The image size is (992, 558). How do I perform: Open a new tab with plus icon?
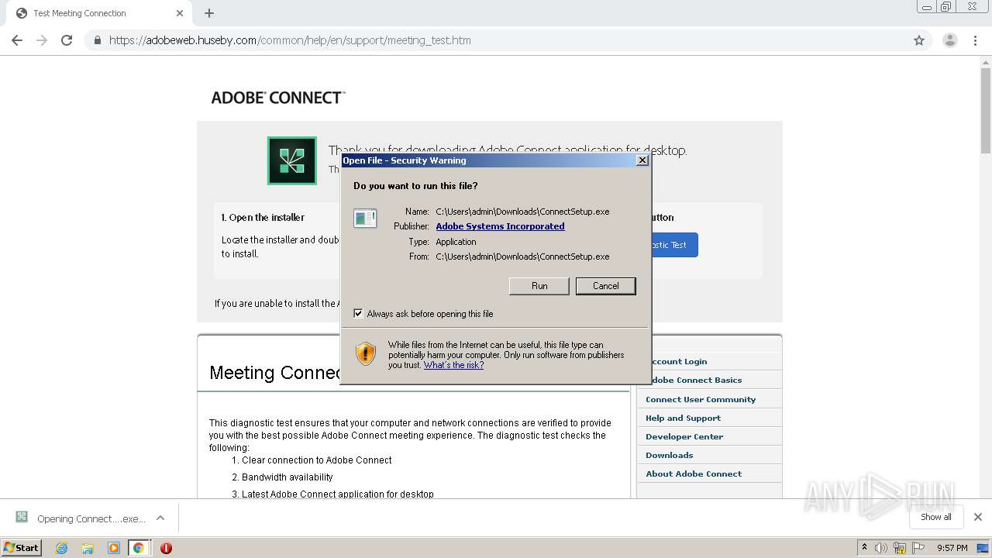tap(209, 13)
